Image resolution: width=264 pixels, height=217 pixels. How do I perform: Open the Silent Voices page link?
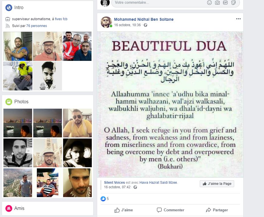pyautogui.click(x=114, y=183)
